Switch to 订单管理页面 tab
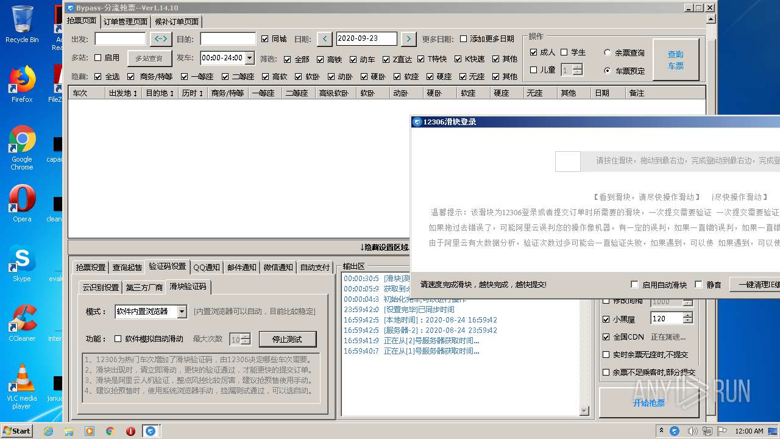The height and width of the screenshot is (439, 780). (126, 22)
